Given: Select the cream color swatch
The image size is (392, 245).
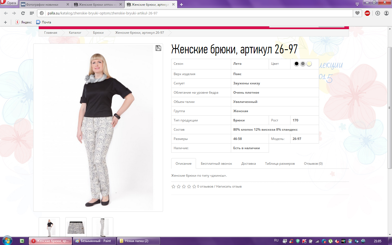Looking at the screenshot, I should [309, 63].
